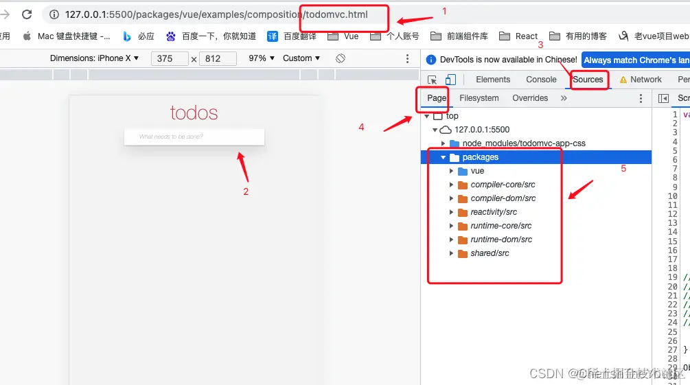Open the 老vue项目web bookmark
The image size is (690, 385).
tap(654, 36)
